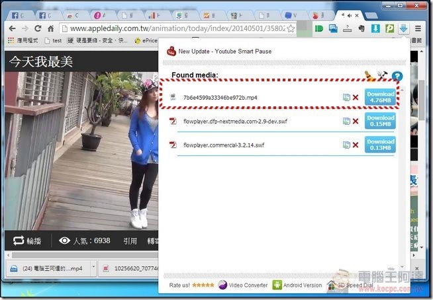The width and height of the screenshot is (433, 300).
Task: Copy link icon for flowplayer.commercial-3.2.14.swf
Action: click(346, 145)
